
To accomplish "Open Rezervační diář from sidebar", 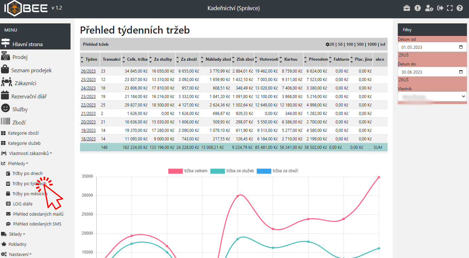I will (29, 97).
